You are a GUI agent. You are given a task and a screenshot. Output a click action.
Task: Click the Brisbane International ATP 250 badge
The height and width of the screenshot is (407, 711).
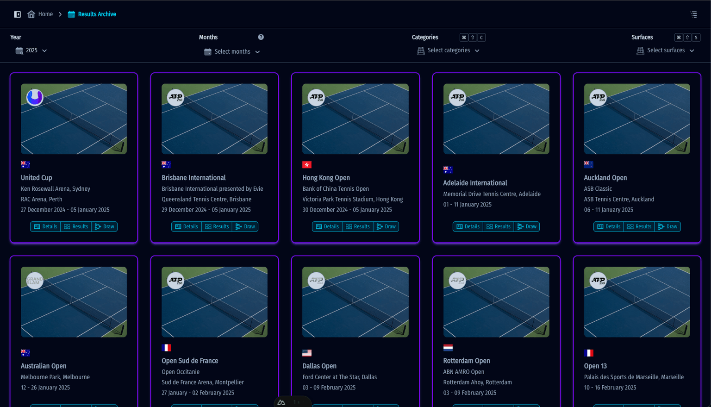(x=175, y=97)
